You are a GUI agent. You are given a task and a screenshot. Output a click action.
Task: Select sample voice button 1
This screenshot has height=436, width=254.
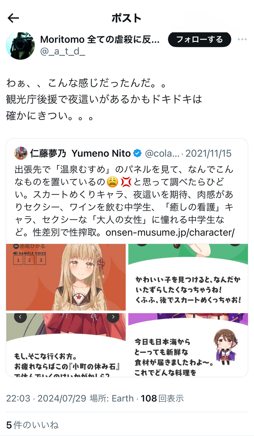pos(17,260)
